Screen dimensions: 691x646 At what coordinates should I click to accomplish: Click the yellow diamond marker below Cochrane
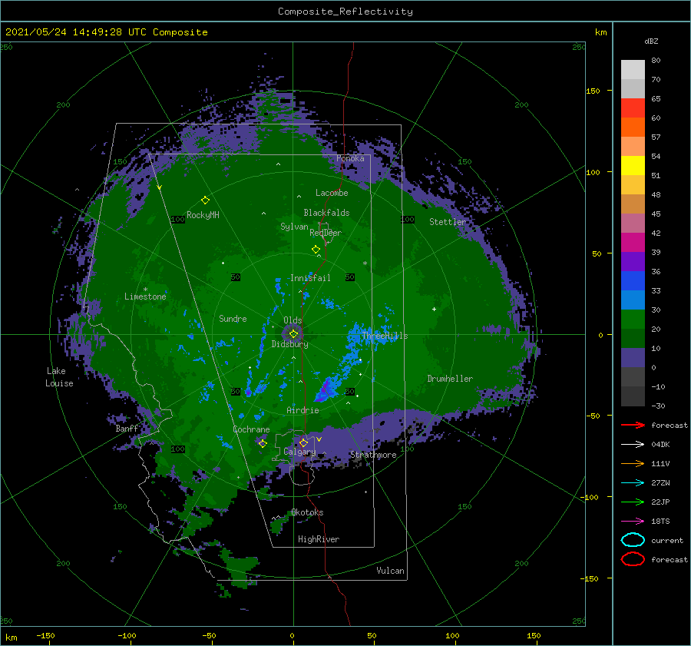[x=263, y=443]
